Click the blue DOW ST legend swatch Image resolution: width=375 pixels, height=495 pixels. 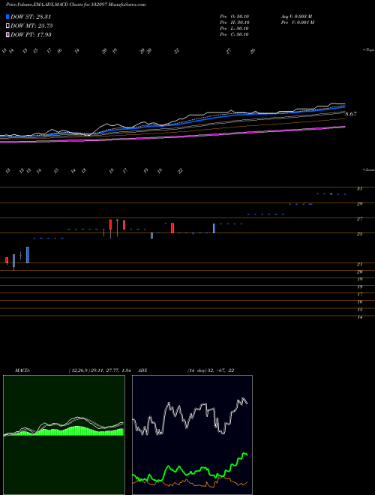pyautogui.click(x=8, y=16)
